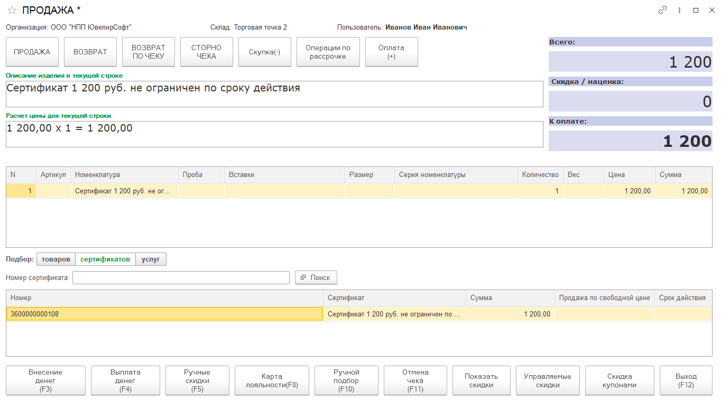721x401 pixels.
Task: Open Ручные скидки (F5)
Action: coord(197,380)
